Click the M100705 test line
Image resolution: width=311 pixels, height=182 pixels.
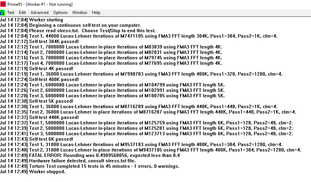click(113, 96)
